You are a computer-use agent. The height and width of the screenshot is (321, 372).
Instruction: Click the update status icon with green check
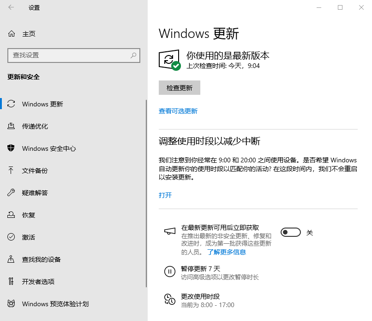click(x=170, y=60)
